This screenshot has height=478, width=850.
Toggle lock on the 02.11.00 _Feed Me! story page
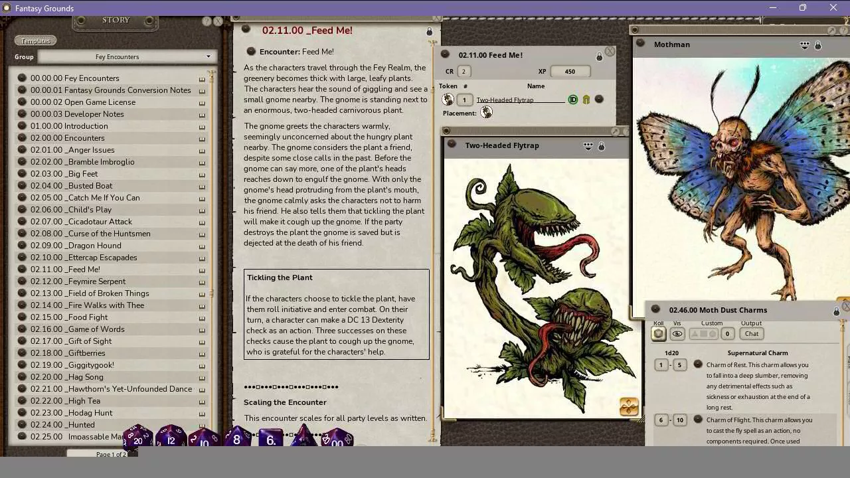click(x=429, y=31)
